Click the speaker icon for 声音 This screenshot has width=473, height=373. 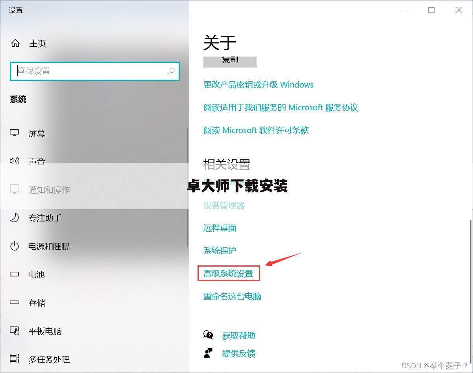(15, 161)
